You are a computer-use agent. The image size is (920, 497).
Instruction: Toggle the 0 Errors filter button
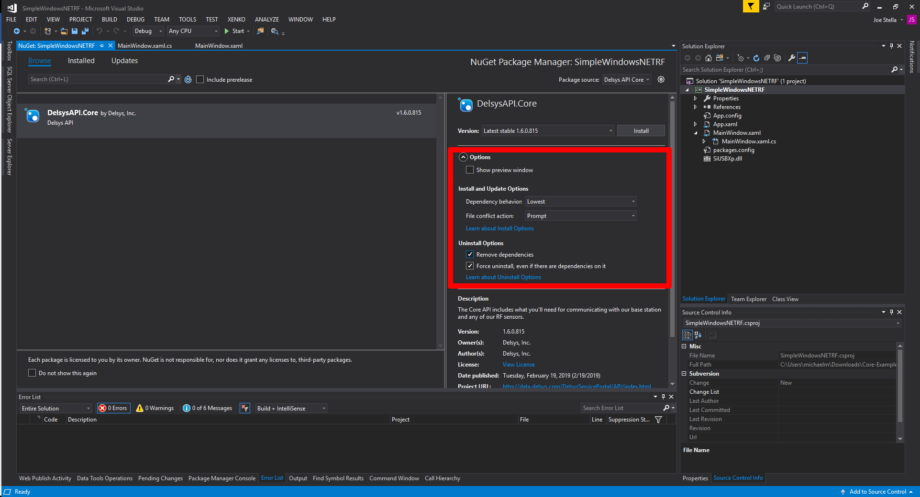113,408
